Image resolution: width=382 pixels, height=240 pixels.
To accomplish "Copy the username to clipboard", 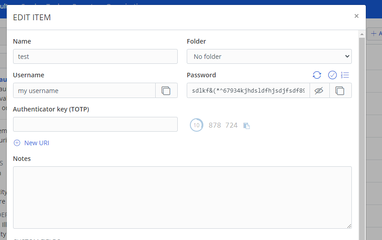I will (x=166, y=90).
